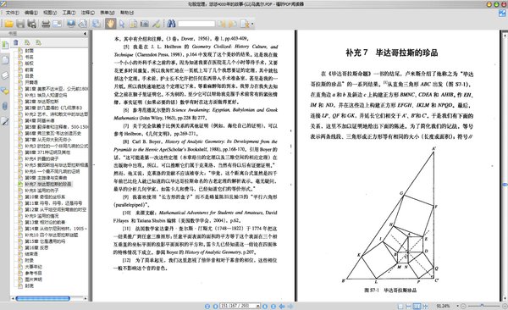Click bookmarks panel horizontal scrollbar thumb
The width and height of the screenshot is (508, 310).
coord(43,298)
